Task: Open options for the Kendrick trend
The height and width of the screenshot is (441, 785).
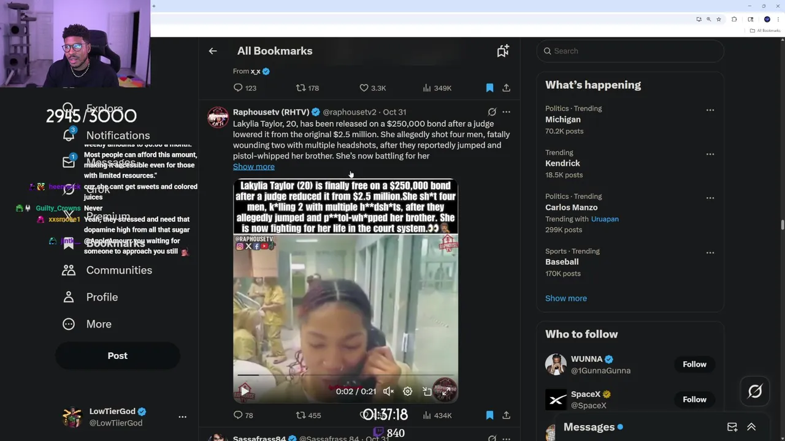Action: [x=710, y=154]
